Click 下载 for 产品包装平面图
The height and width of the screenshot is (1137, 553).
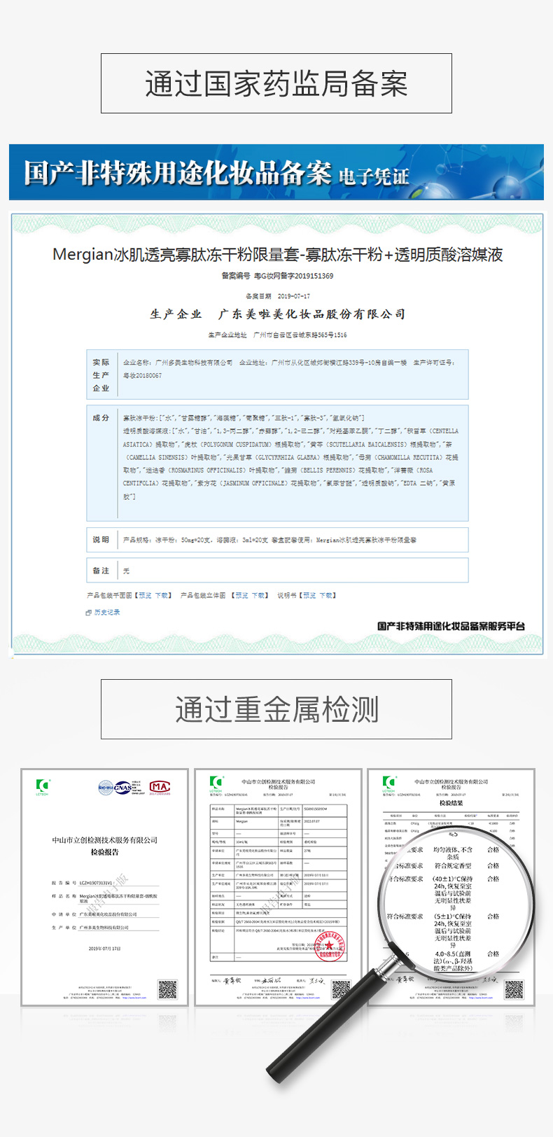pos(162,596)
